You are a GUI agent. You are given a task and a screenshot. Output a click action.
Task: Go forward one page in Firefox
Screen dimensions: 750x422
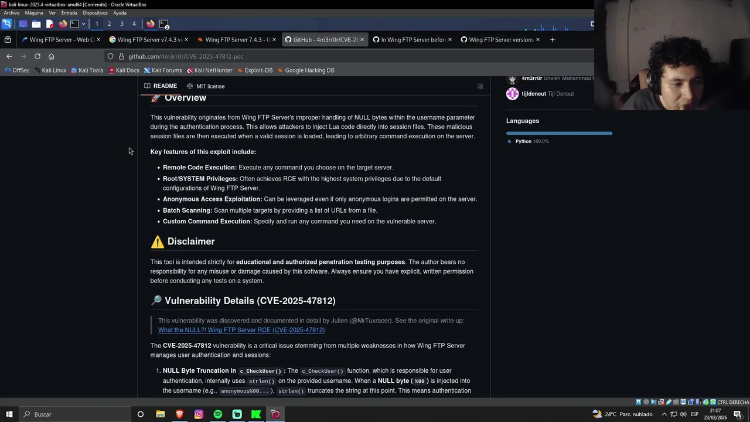pyautogui.click(x=23, y=56)
